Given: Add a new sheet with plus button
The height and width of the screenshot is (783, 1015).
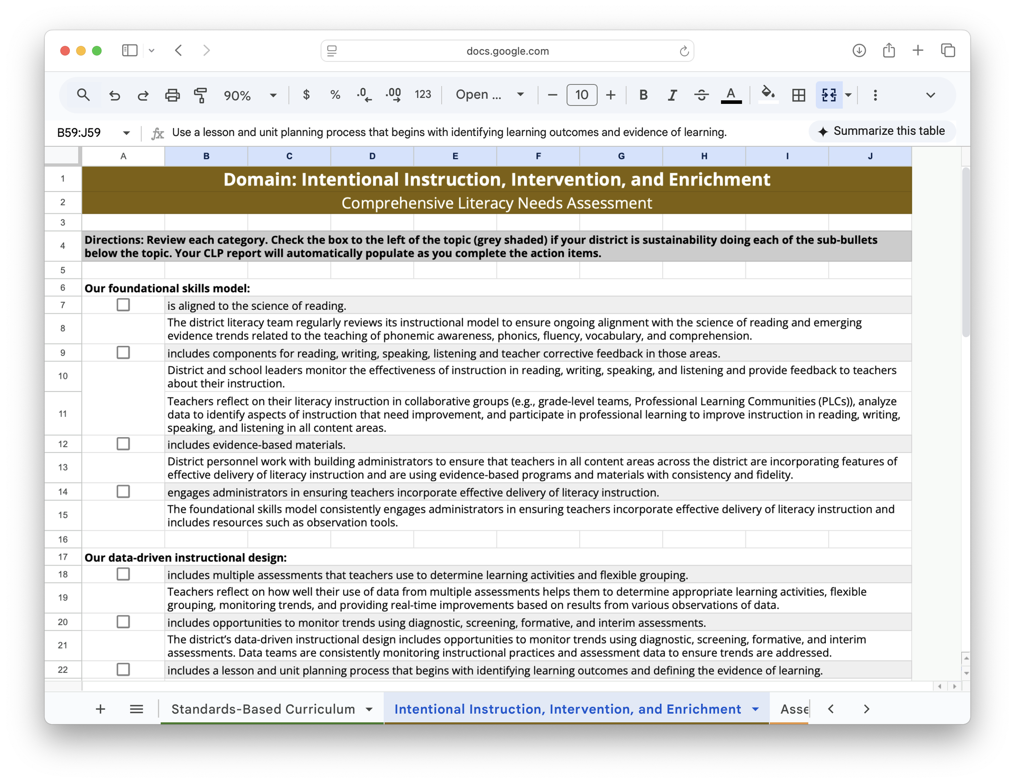Looking at the screenshot, I should point(100,709).
